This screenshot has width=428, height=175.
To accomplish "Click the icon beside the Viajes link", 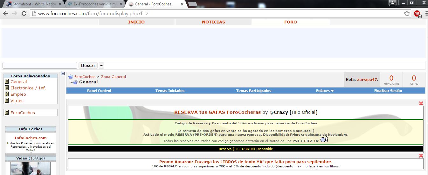I will [x=7, y=100].
